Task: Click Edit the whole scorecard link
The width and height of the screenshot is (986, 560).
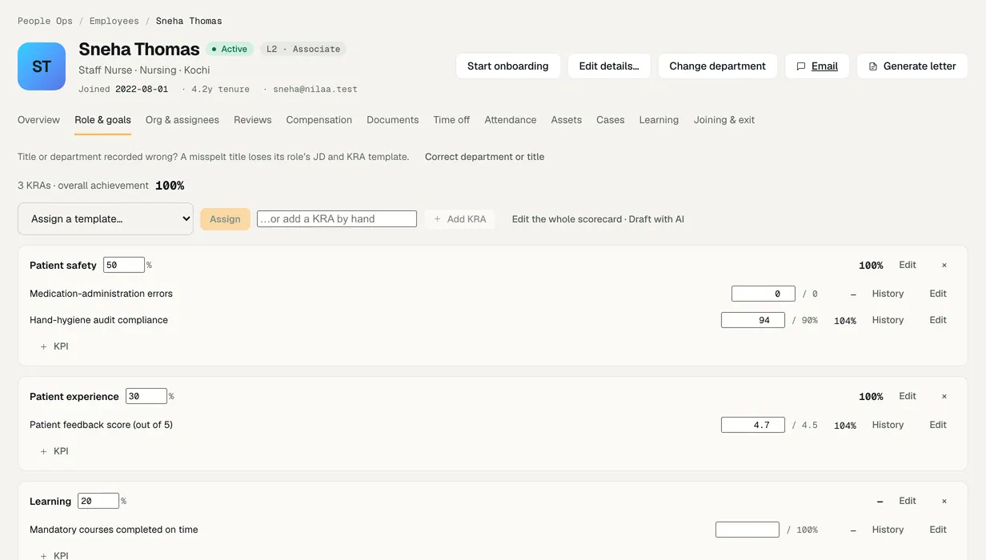Action: [x=567, y=219]
